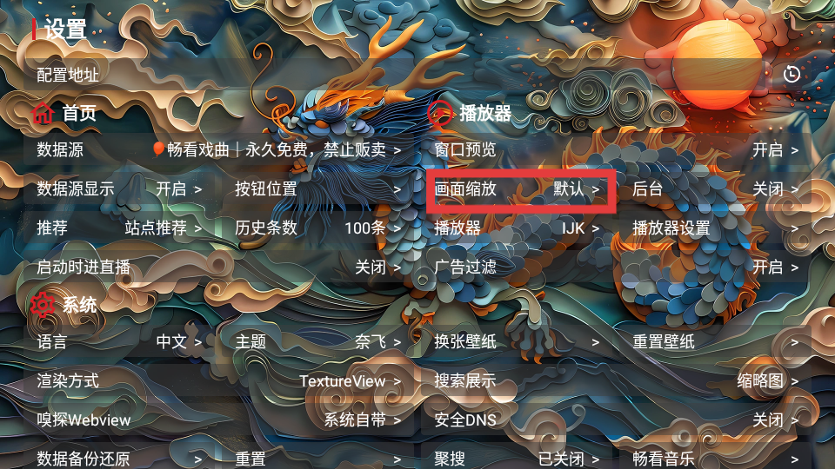Open the history clock icon
Screen dimensions: 835x469
(x=792, y=74)
